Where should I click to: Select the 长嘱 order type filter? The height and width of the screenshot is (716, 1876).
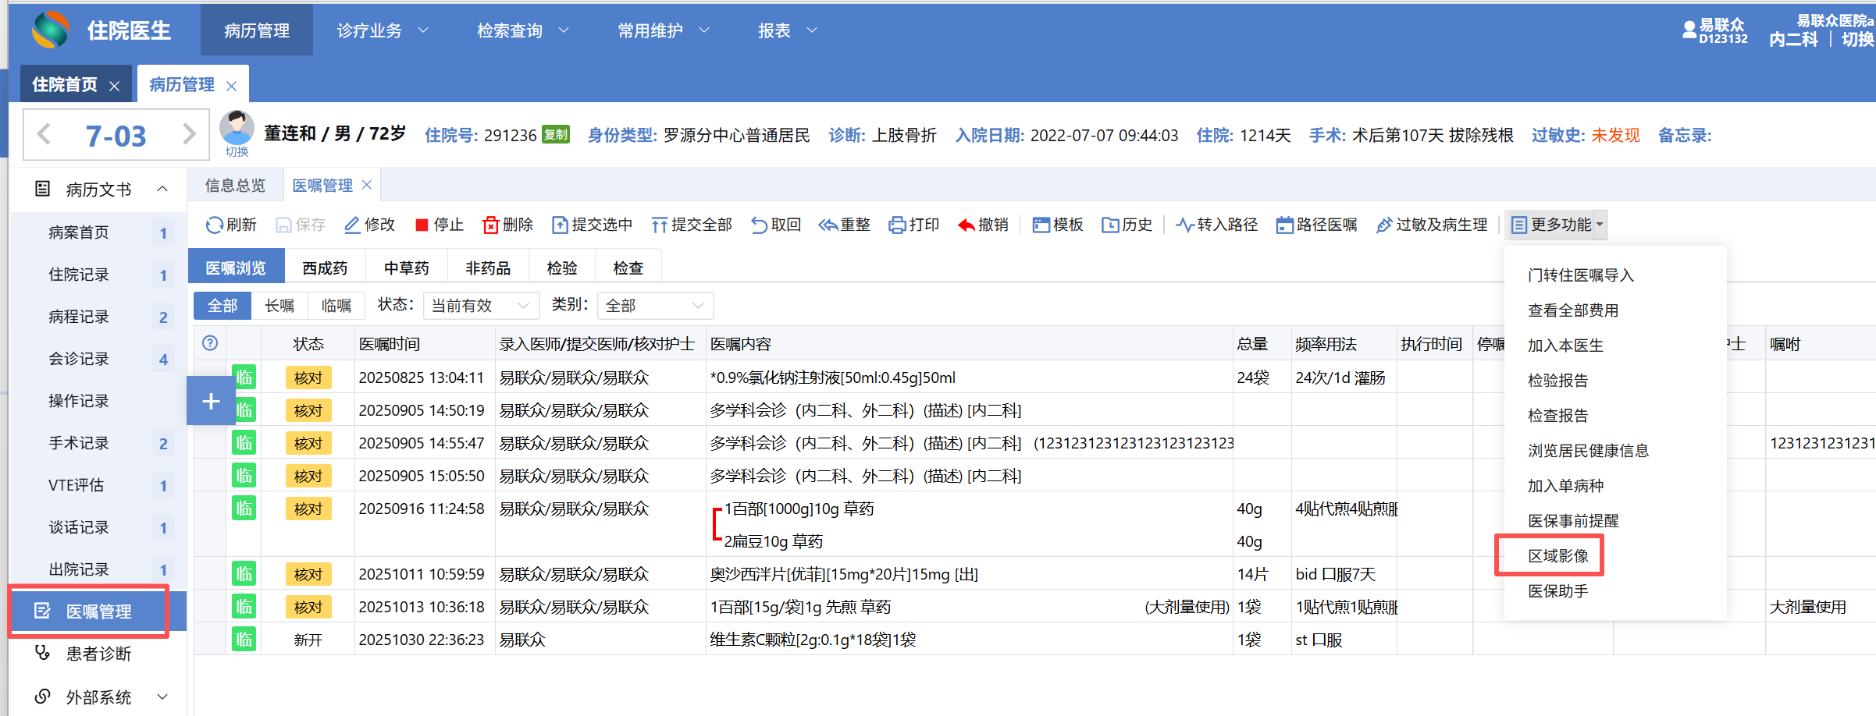(279, 306)
